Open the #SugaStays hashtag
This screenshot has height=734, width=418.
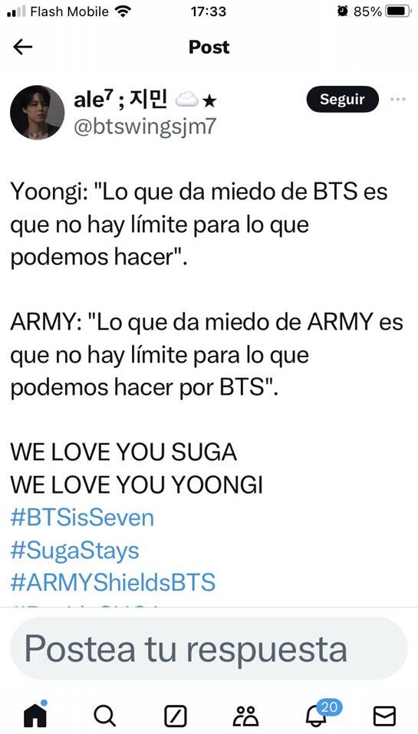click(x=74, y=550)
